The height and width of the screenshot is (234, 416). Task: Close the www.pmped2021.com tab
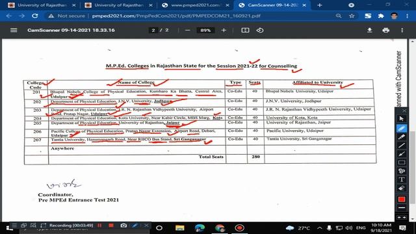(x=227, y=5)
